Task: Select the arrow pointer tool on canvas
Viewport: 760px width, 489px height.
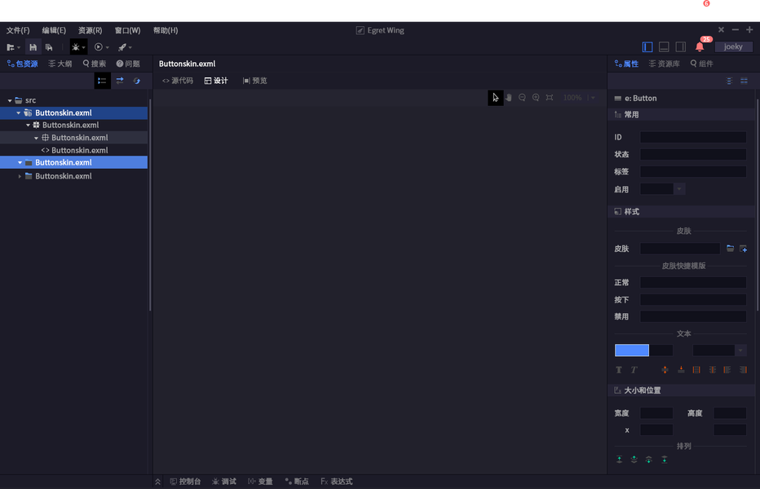Action: click(x=495, y=98)
